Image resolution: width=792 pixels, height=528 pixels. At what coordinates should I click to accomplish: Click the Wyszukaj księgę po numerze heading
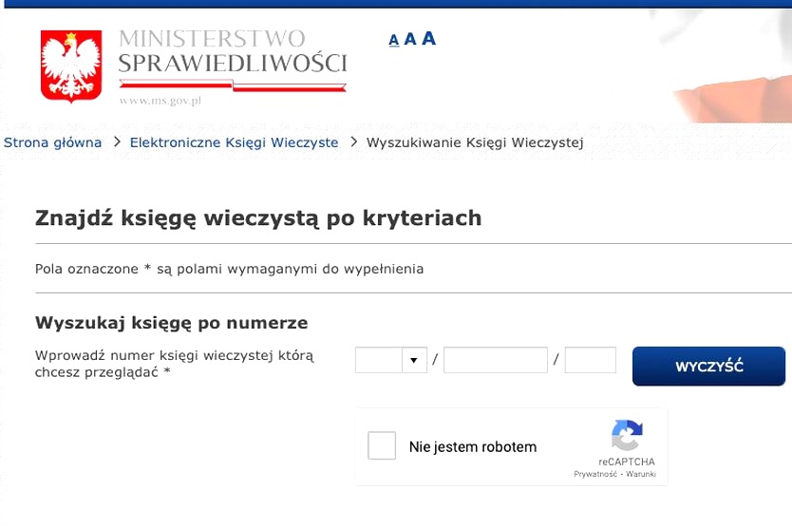pos(171,322)
